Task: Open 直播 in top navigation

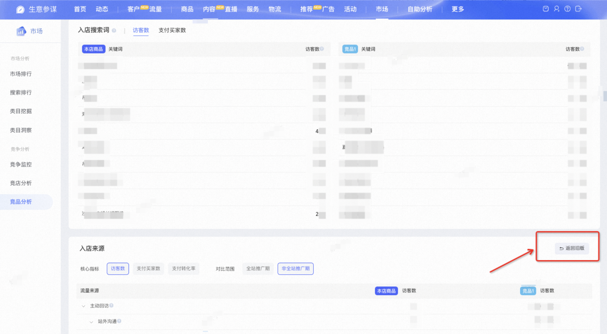Action: coord(231,9)
